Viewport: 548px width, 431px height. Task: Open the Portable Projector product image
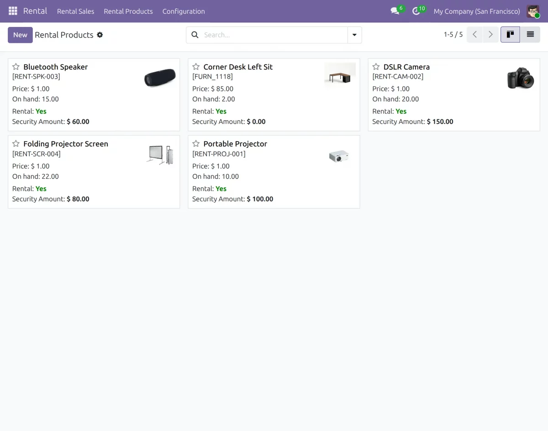point(339,156)
